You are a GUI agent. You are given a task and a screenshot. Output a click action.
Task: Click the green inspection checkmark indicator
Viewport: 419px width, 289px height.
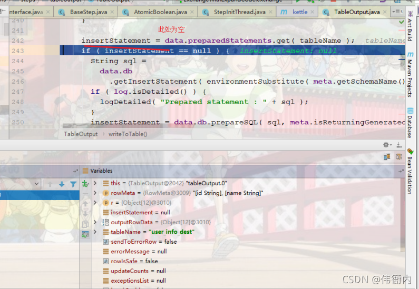[x=402, y=22]
